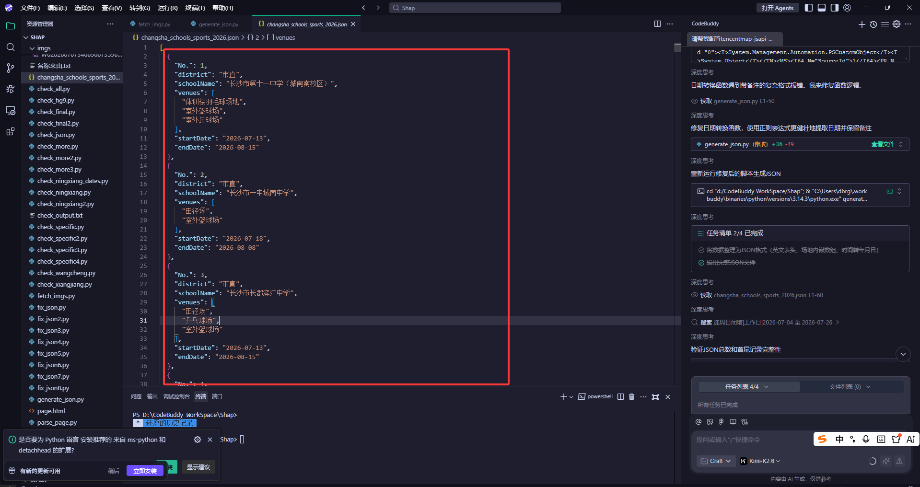The height and width of the screenshot is (487, 920).
Task: Open the Search view in the activity bar
Action: pyautogui.click(x=11, y=47)
